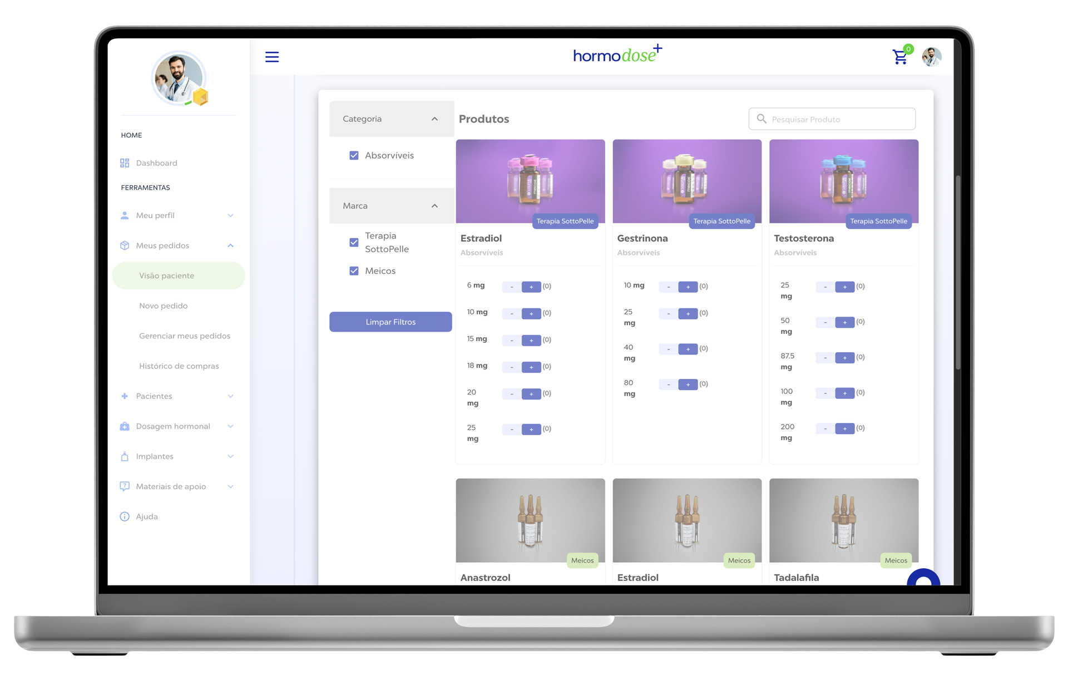Click the Testosterona product title

tap(804, 238)
